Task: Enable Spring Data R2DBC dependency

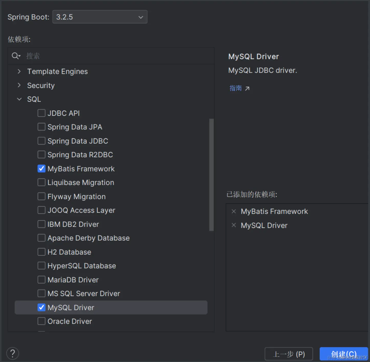Action: 42,154
